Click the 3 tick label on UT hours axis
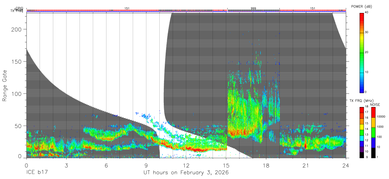This screenshot has height=179, width=389. (66, 165)
